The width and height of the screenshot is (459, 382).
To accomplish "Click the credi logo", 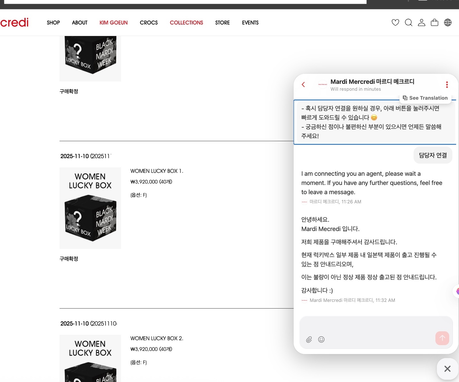I will pyautogui.click(x=14, y=22).
